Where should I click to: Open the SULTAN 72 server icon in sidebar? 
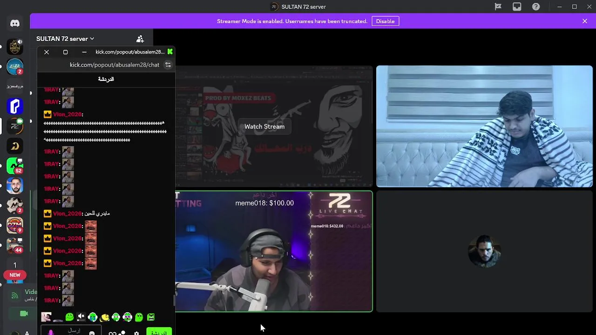15,126
